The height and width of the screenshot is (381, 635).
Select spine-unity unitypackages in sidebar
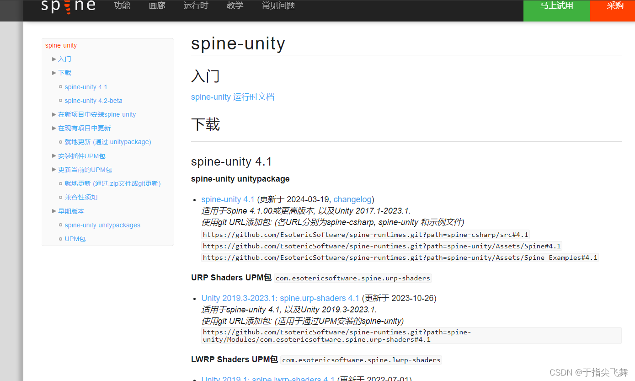point(102,225)
